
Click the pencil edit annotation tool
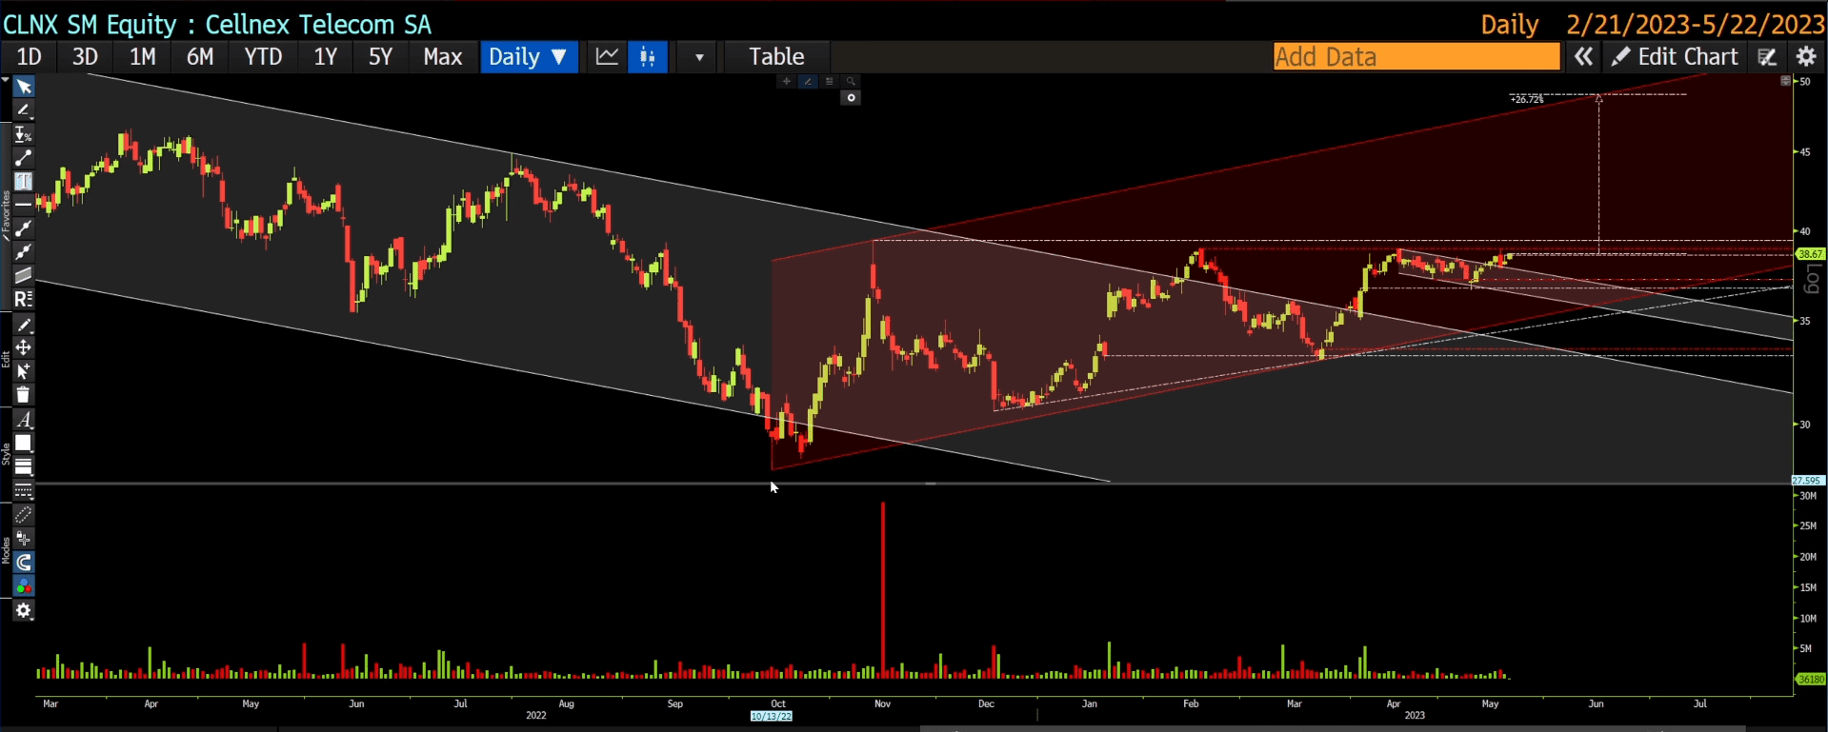coord(24,325)
